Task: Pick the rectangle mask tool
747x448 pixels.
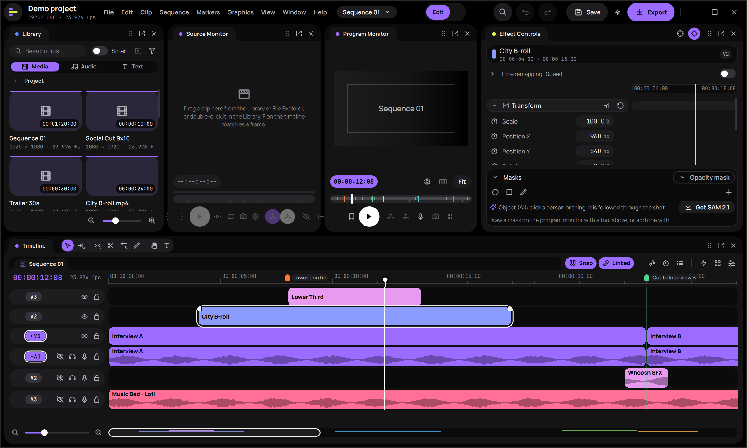Action: 509,192
